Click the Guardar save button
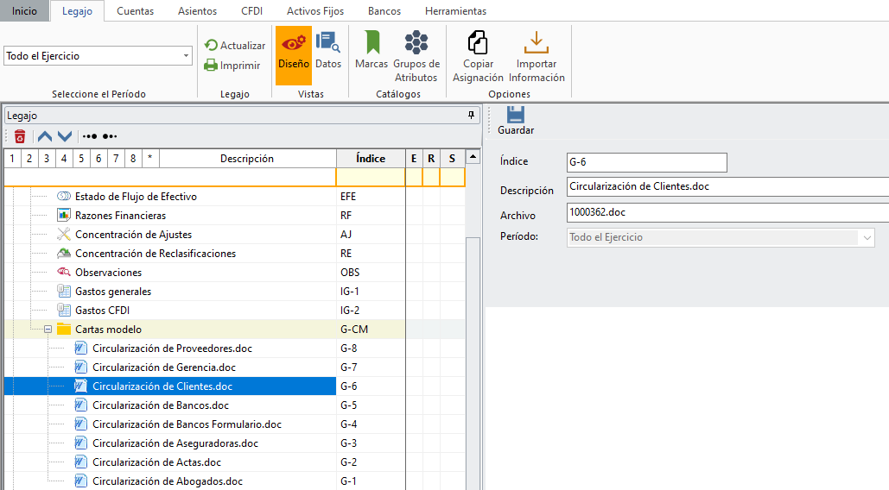 (x=516, y=121)
